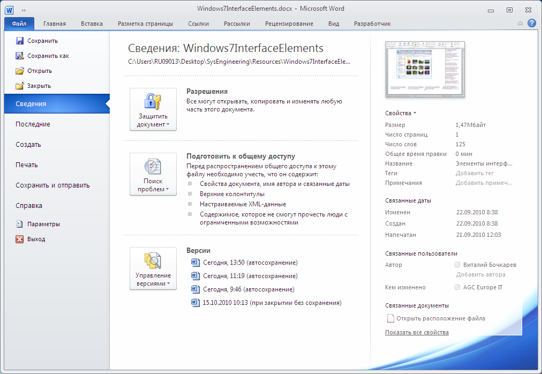Click the quick access toolbar customize arrows
Viewport: 542px width, 374px height.
coord(24,10)
